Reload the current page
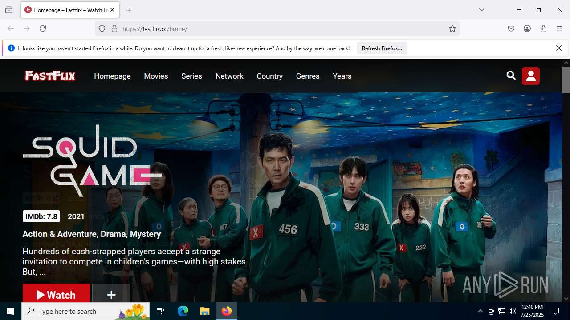The height and width of the screenshot is (320, 570). pyautogui.click(x=43, y=28)
